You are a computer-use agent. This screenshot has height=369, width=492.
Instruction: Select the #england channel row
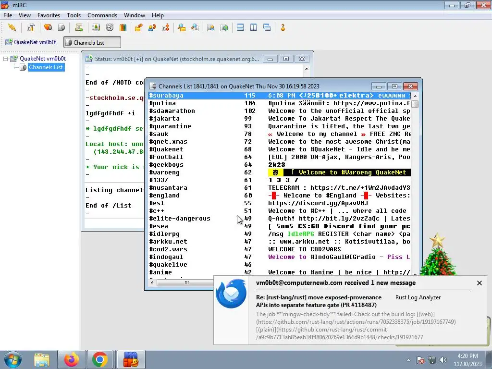pos(279,196)
